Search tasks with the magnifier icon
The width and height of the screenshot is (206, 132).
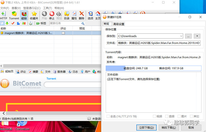pyautogui.click(x=83, y=23)
